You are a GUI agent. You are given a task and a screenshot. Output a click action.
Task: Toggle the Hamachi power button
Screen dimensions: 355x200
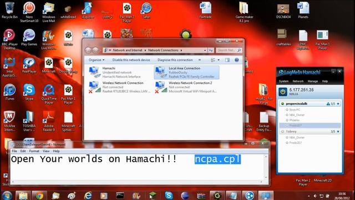pyautogui.click(x=283, y=92)
